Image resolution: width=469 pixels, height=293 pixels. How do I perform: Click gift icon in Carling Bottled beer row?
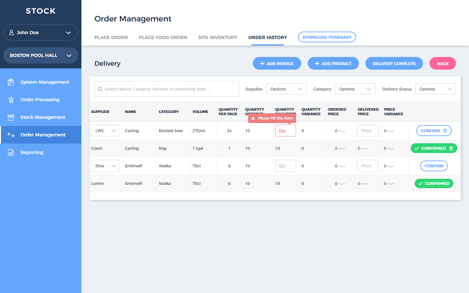(445, 131)
